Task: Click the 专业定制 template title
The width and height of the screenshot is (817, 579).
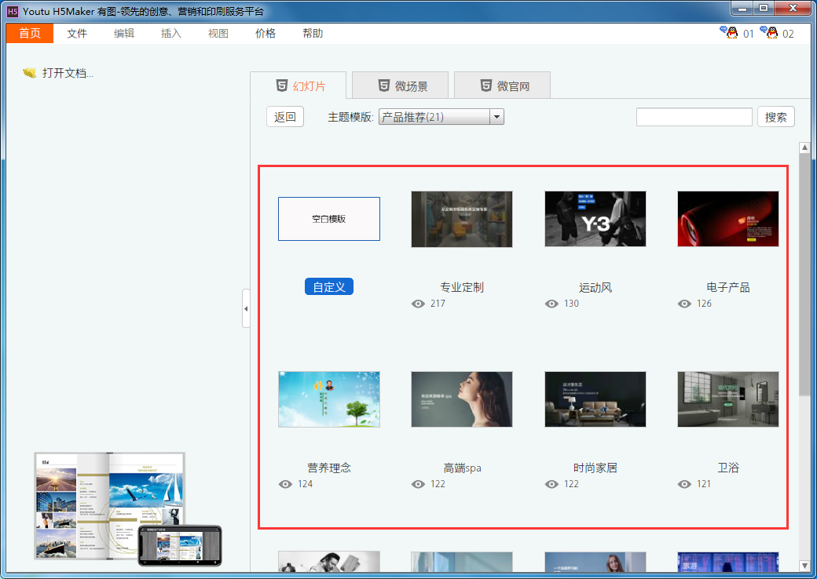Action: coord(462,287)
